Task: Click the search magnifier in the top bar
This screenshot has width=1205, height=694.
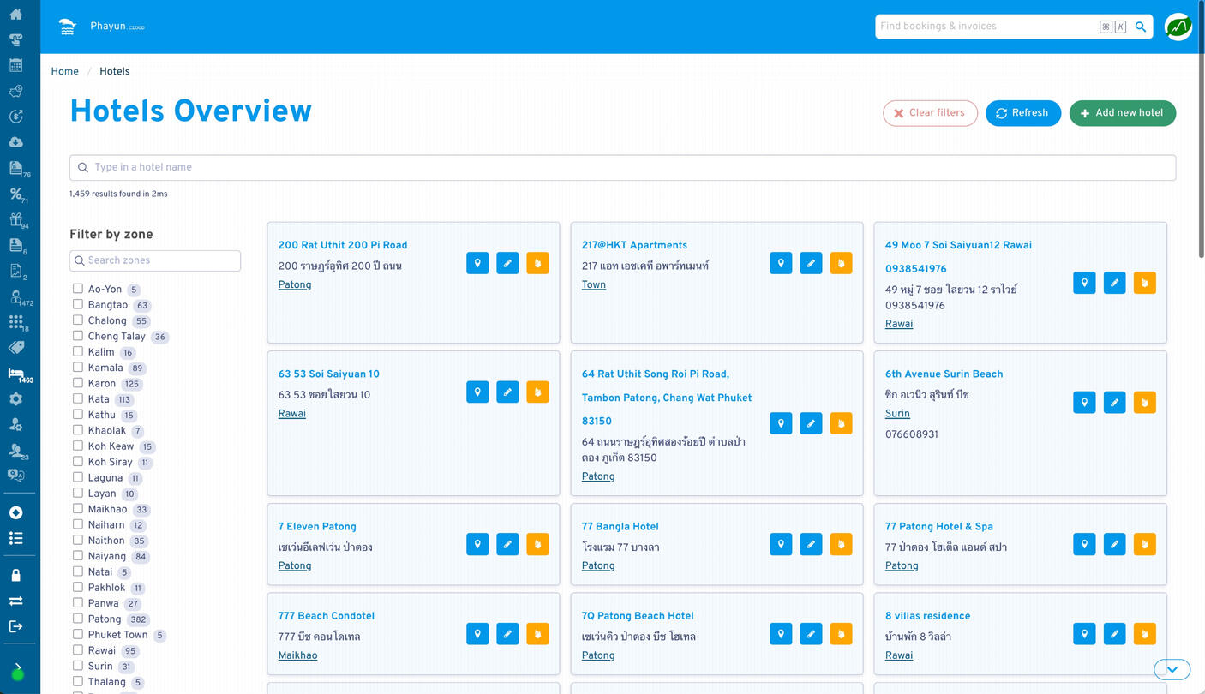Action: [x=1140, y=27]
